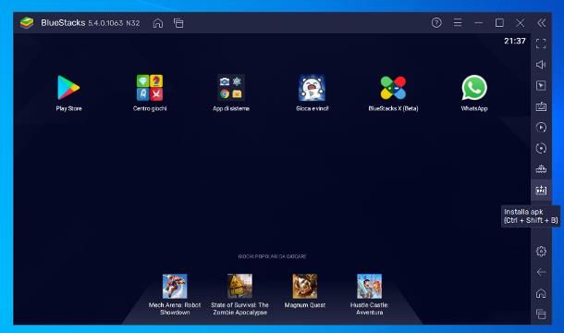Click the rotate circular arrow icon
Viewport: 564px width, 333px height.
pyautogui.click(x=541, y=148)
